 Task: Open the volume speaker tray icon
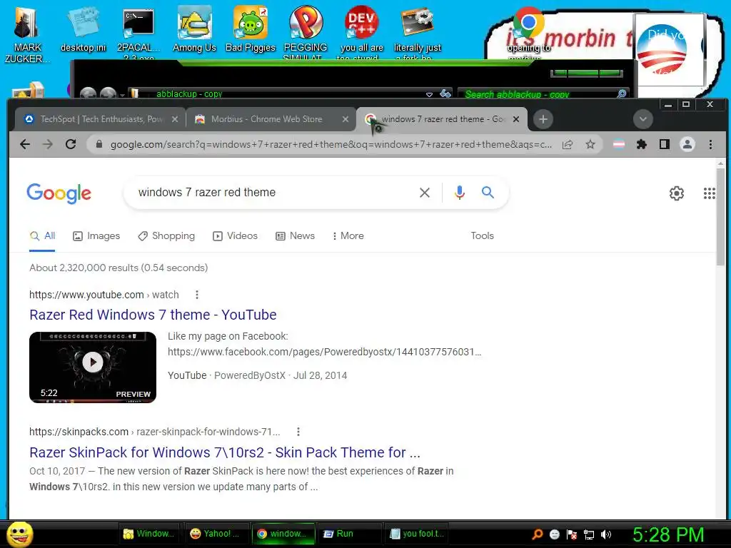click(x=606, y=534)
